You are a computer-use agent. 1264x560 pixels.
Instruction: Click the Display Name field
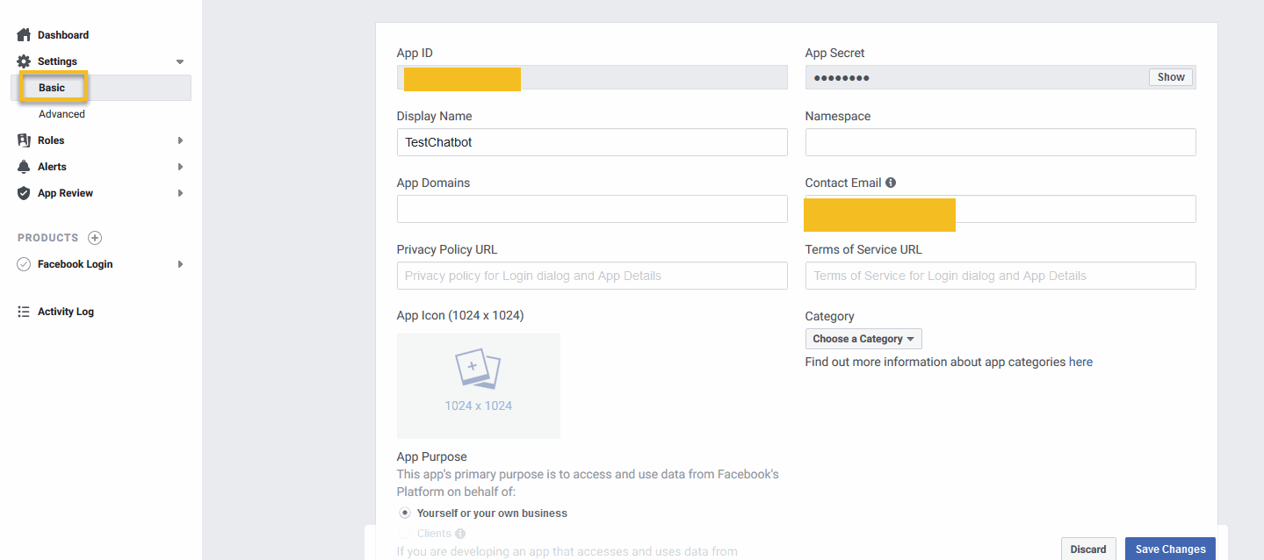(x=592, y=142)
